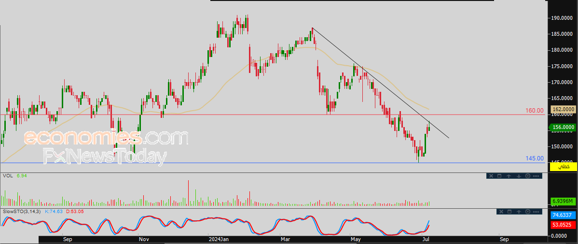578x244 pixels.
Task: Click the VOL value 6.94
Action: point(22,176)
